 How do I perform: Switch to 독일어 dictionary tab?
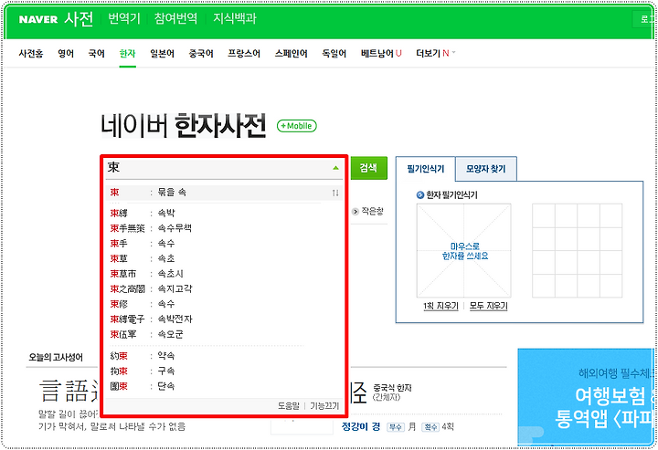click(334, 53)
